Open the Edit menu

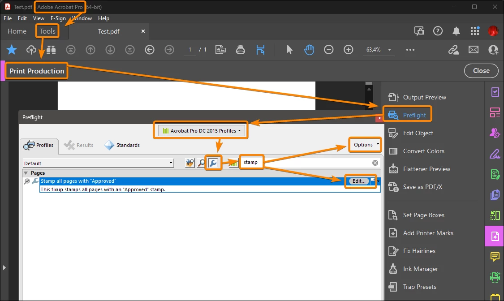pos(22,18)
